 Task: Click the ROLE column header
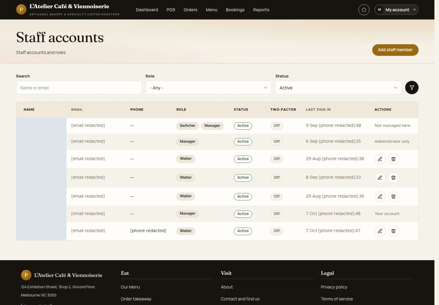click(x=181, y=109)
